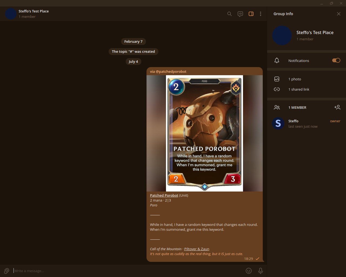Click Steffo's Test Place name in Group Info
Screen dimensions: 346x277
point(315,32)
